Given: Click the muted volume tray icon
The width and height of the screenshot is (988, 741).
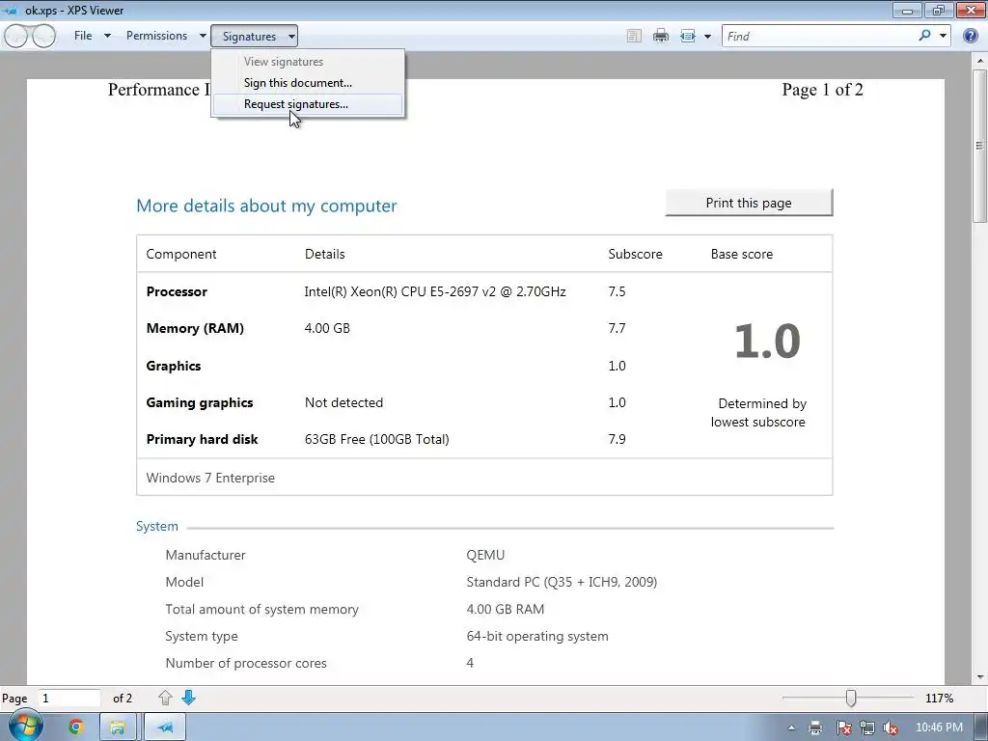Looking at the screenshot, I should (891, 727).
